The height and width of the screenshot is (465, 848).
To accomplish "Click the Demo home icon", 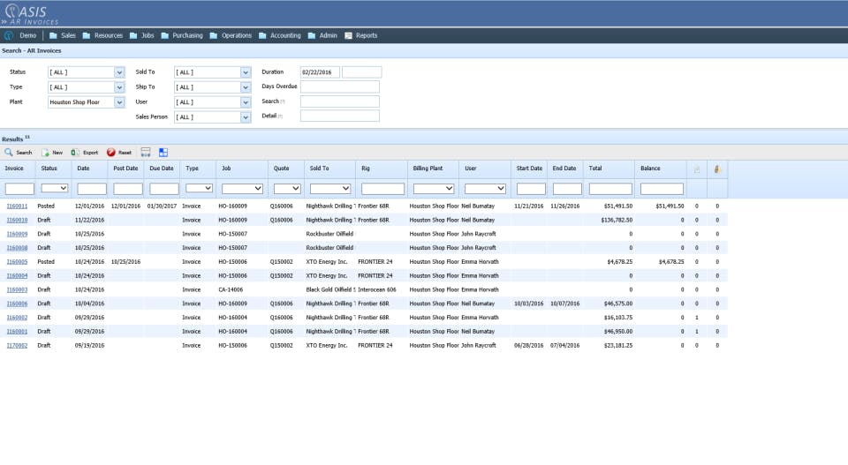I will 9,35.
